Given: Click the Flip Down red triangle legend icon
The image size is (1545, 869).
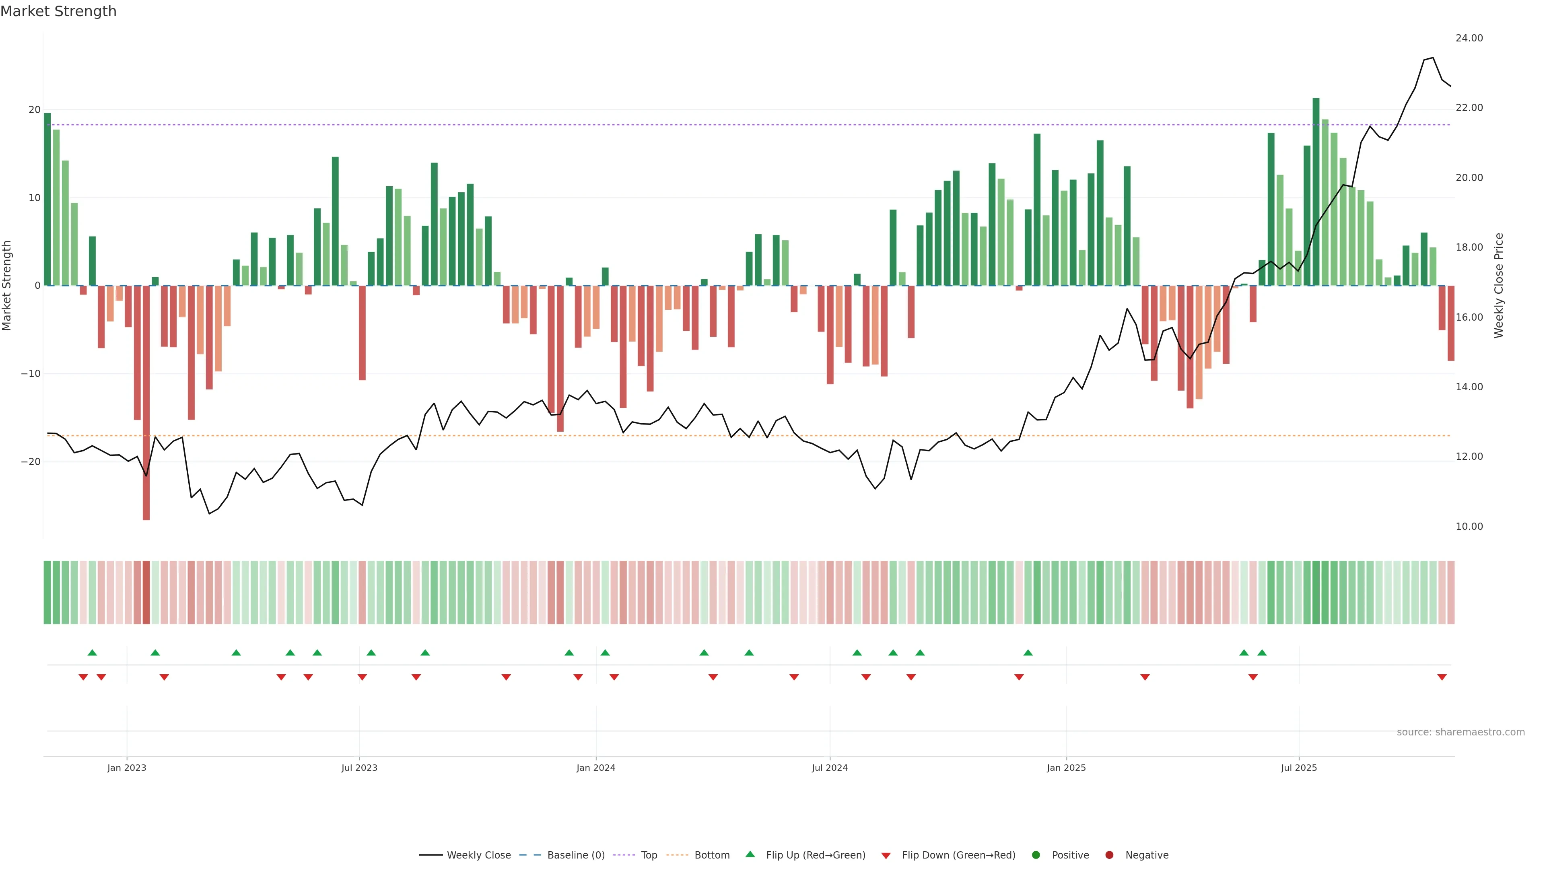Looking at the screenshot, I should coord(886,856).
